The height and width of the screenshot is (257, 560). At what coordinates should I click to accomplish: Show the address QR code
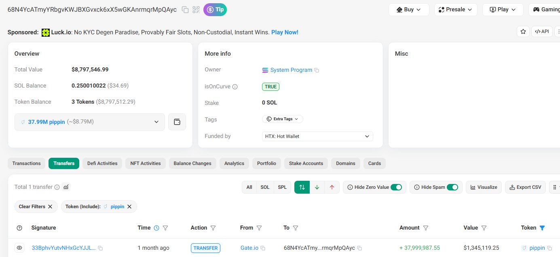[x=196, y=10]
